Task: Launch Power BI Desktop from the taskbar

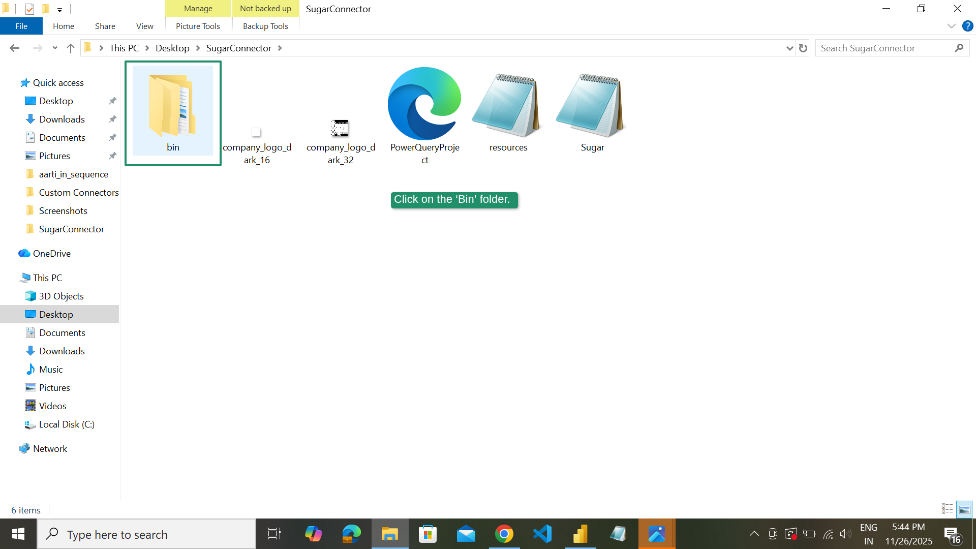Action: coord(580,534)
